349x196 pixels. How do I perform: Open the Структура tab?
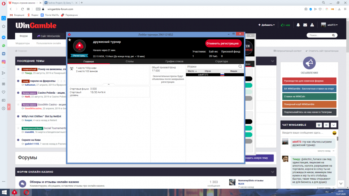pyautogui.click(x=222, y=61)
